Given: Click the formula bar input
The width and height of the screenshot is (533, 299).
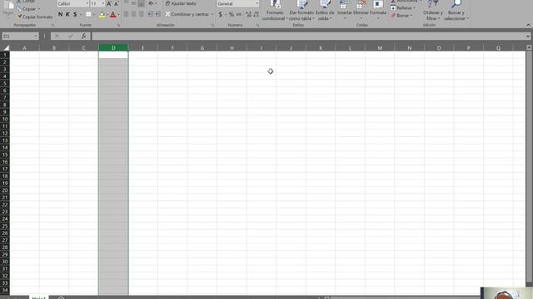Looking at the screenshot, I should (x=308, y=36).
